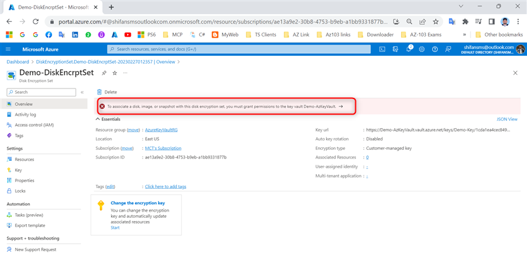
Task: Start changing the encryption key
Action: [x=115, y=228]
